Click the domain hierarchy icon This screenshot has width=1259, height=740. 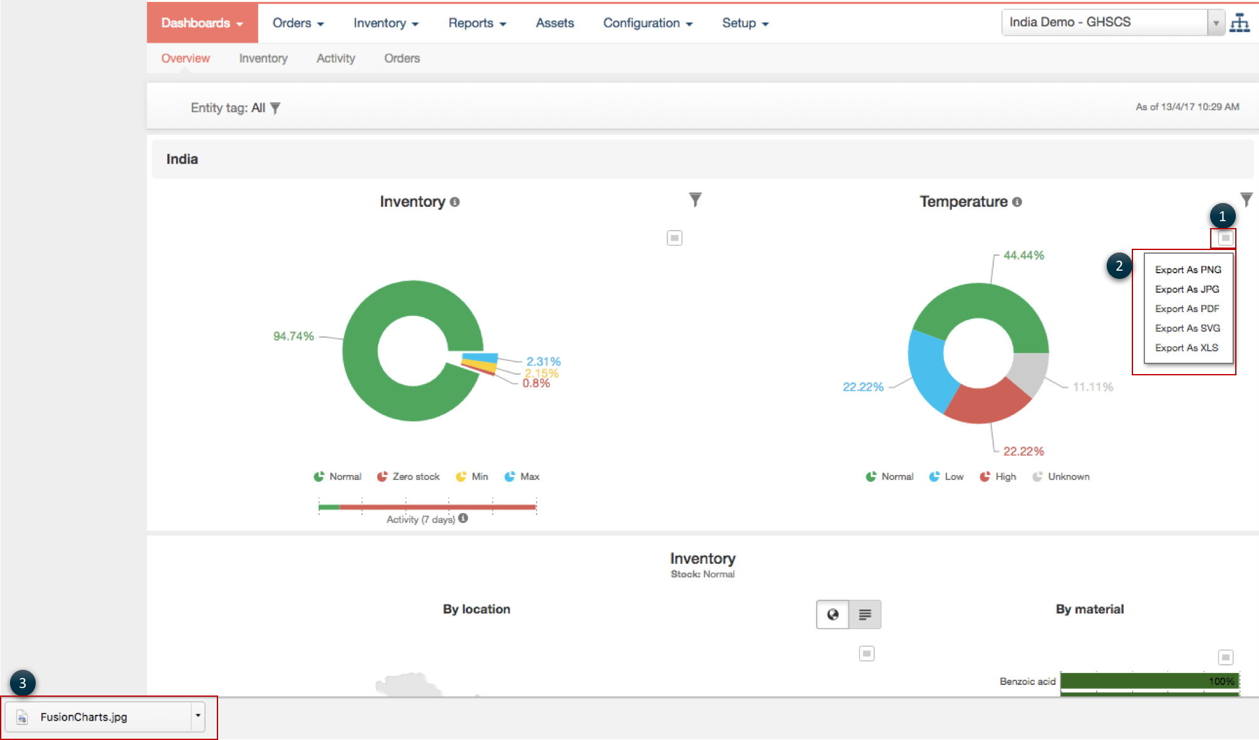coord(1239,23)
